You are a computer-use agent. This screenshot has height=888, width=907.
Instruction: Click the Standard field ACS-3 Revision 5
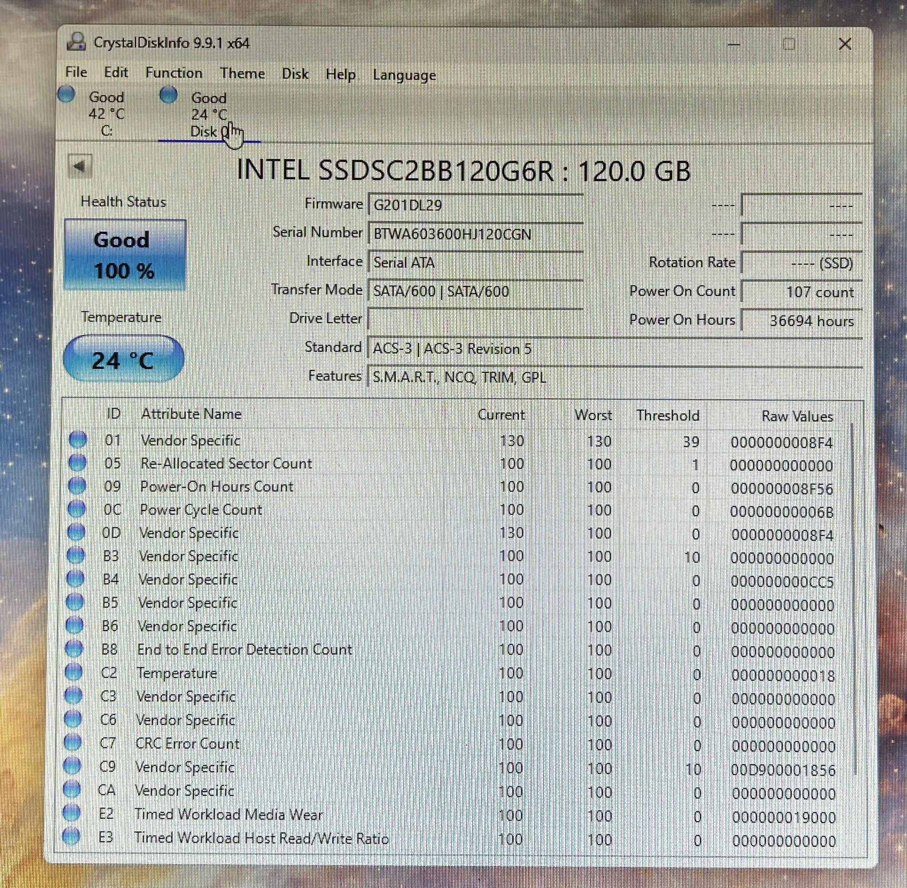(x=615, y=349)
